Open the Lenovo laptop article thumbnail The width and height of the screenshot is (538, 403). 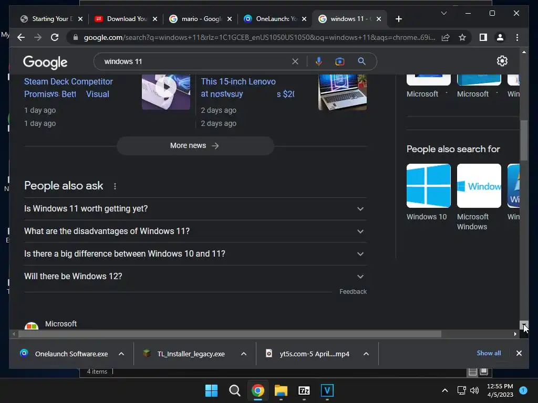[x=343, y=92]
